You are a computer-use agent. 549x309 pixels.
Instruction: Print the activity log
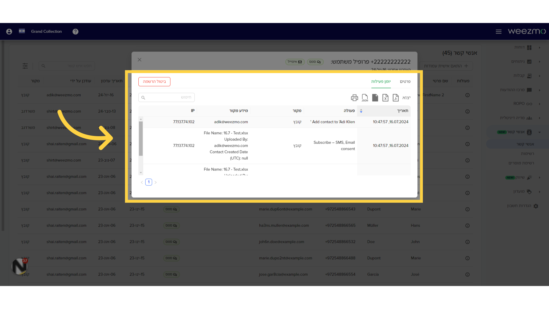pyautogui.click(x=355, y=98)
